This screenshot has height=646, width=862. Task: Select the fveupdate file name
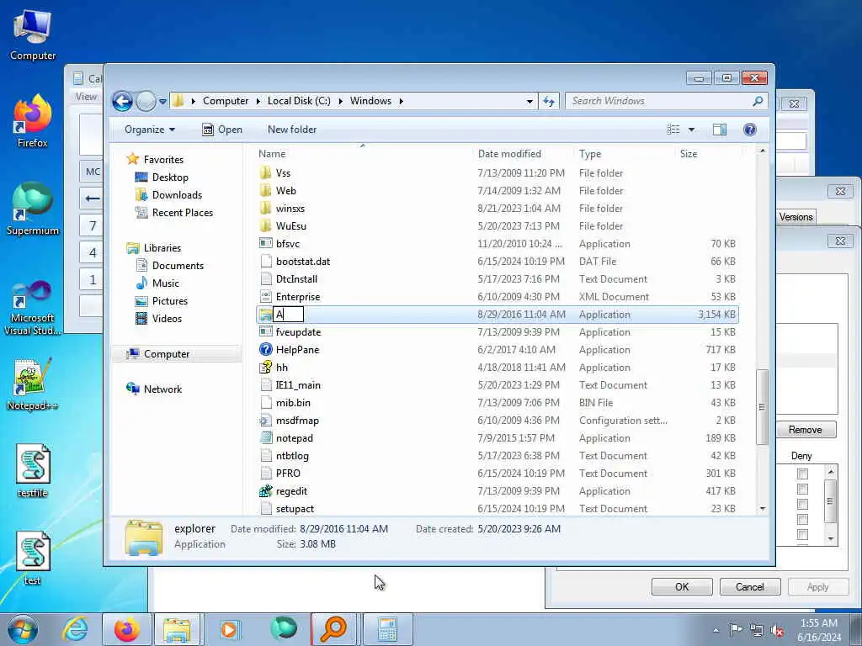(298, 332)
